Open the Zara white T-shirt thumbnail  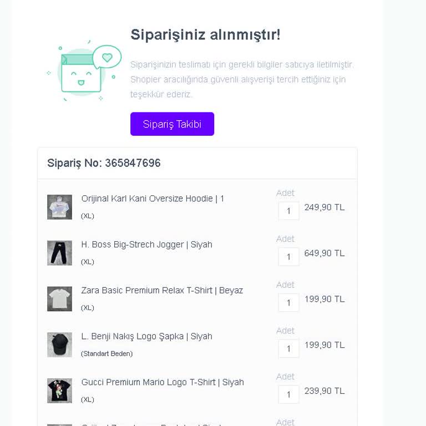[59, 299]
